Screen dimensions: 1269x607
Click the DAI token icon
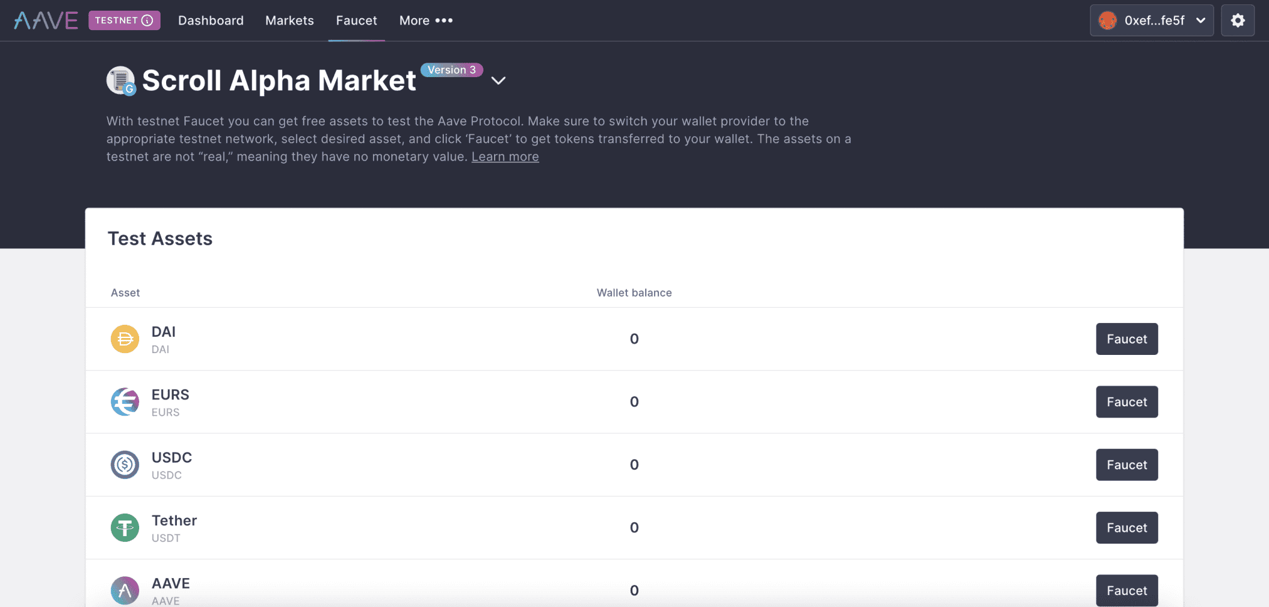[x=125, y=339]
